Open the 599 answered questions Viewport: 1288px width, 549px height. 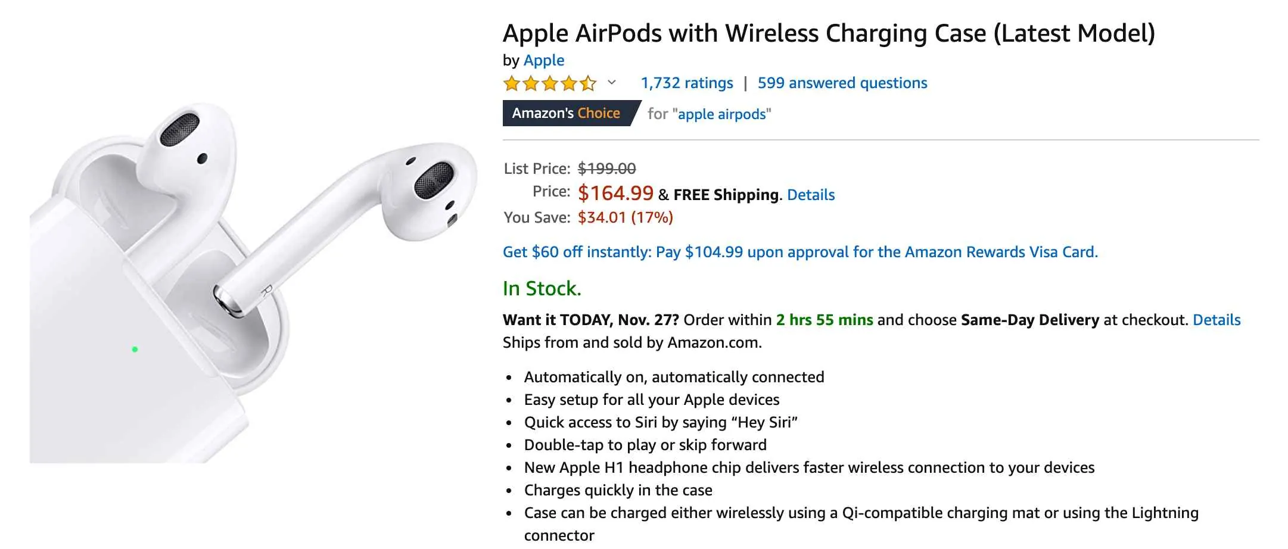coord(842,83)
